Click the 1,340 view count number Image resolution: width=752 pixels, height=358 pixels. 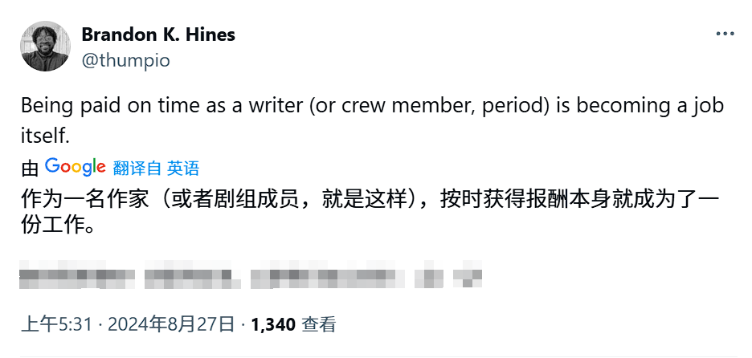[x=273, y=324]
